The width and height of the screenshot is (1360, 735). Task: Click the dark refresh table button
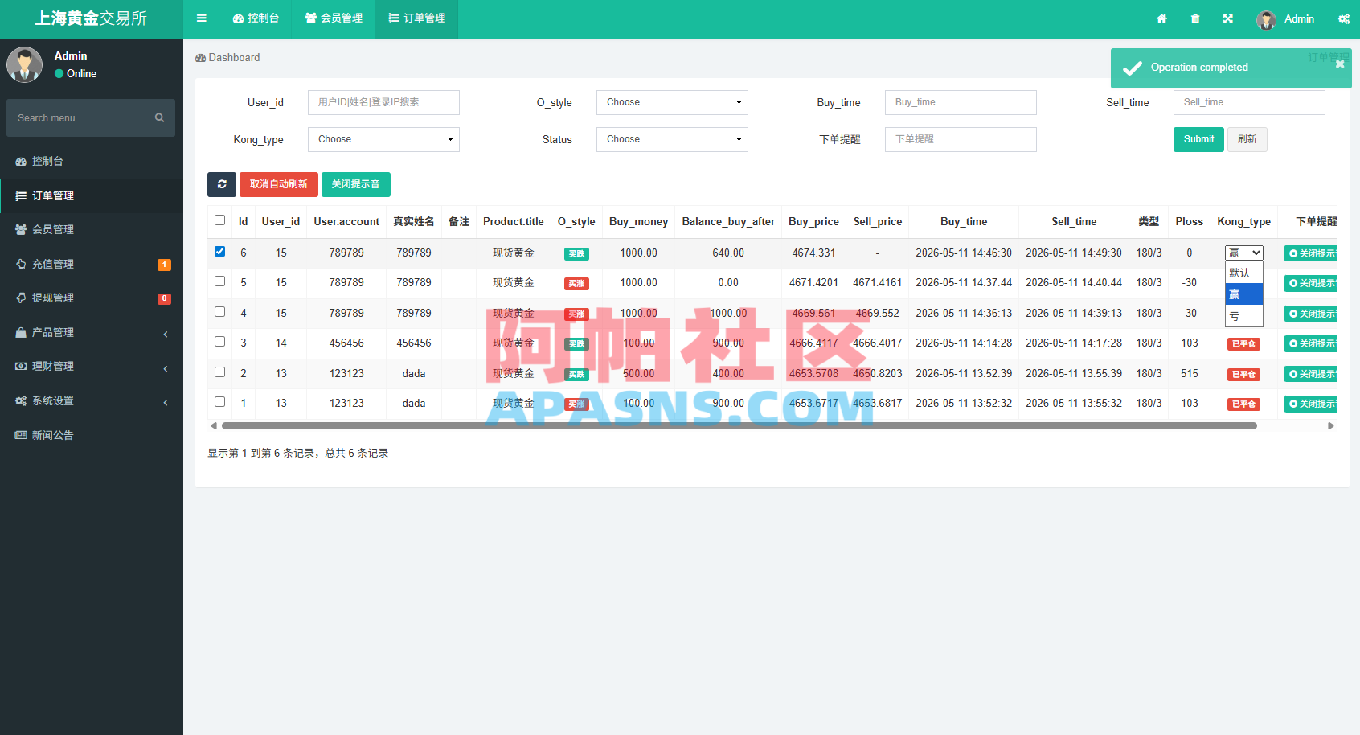coord(222,184)
